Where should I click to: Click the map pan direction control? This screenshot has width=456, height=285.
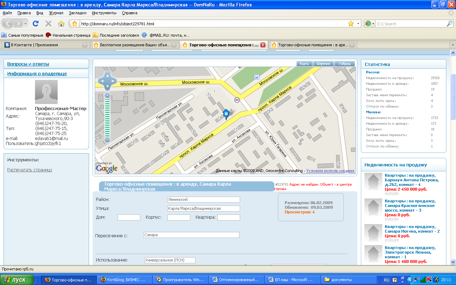click(107, 81)
